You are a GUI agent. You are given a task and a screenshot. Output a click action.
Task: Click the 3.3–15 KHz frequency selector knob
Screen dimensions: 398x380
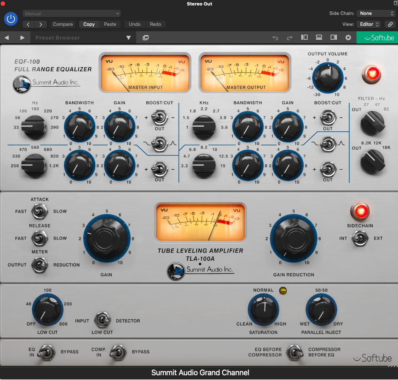[x=204, y=166]
